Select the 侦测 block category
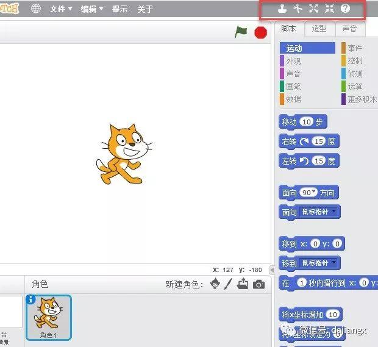This screenshot has width=378, height=347. coord(352,74)
